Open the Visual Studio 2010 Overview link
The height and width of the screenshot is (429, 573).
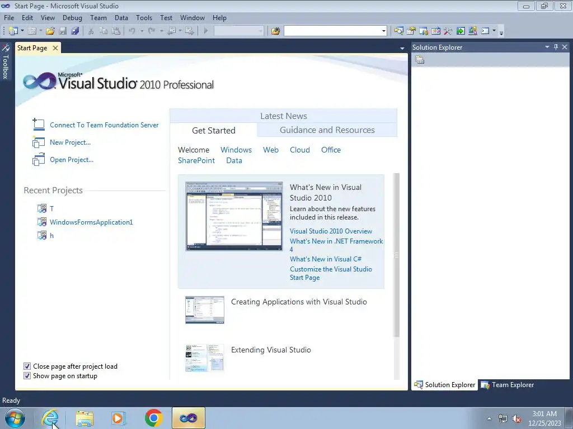[x=331, y=231]
